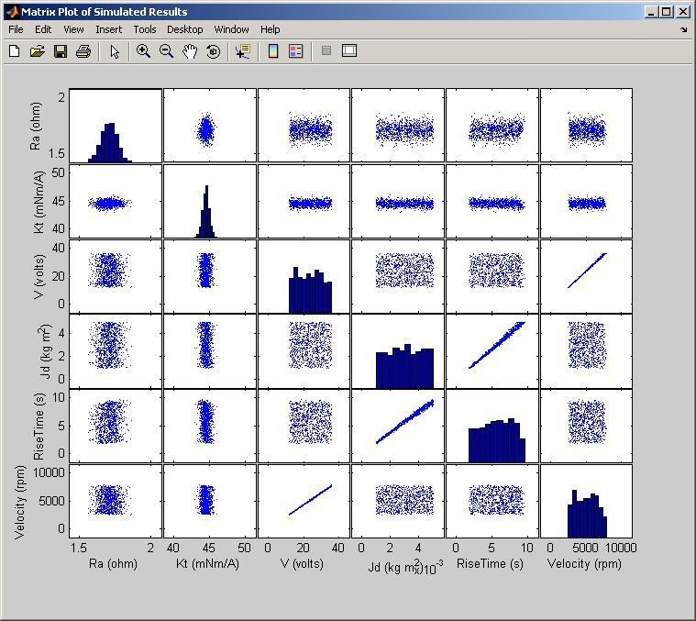Expand the Window menu
The height and width of the screenshot is (621, 696).
[231, 29]
